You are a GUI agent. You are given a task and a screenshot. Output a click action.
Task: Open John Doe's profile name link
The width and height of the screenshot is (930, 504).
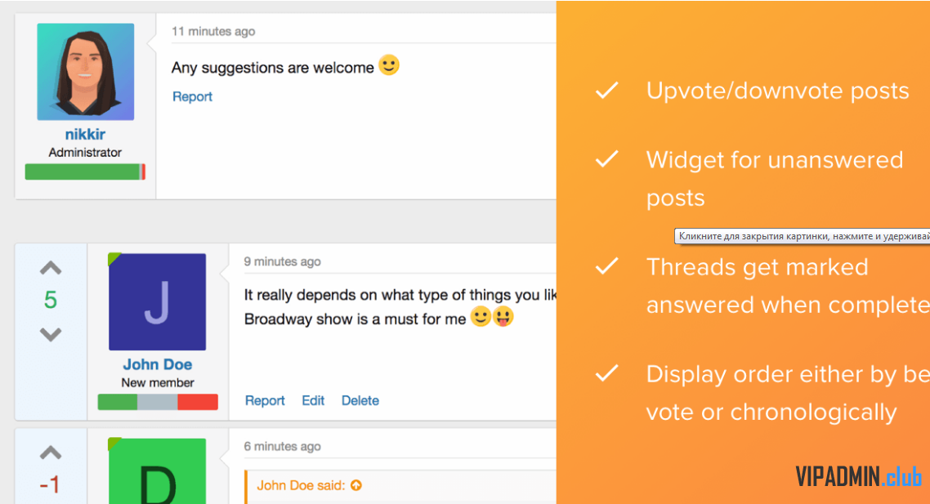[157, 364]
